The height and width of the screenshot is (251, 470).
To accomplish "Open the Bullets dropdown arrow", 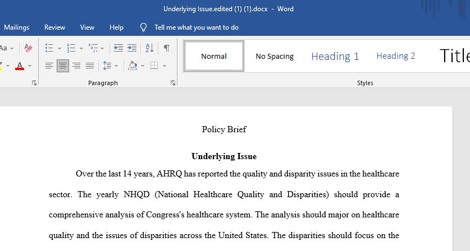I will 60,48.
